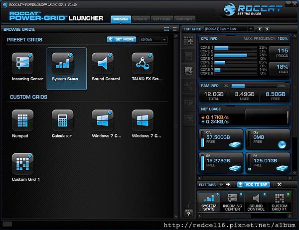
Task: Toggle the System Stats tab indicator dot
Action: [218, 195]
